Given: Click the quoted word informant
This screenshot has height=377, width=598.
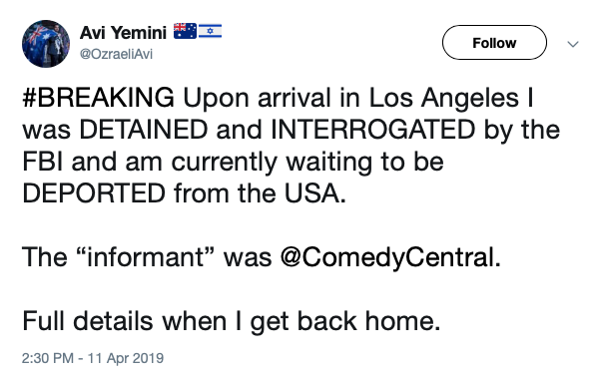Looking at the screenshot, I should click(x=145, y=257).
